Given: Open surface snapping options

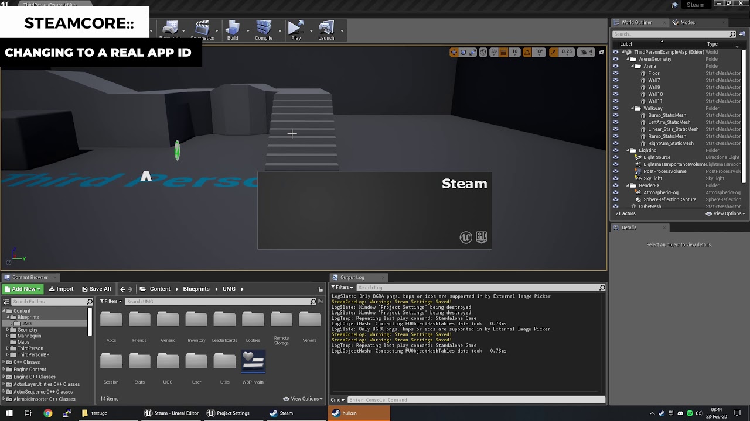Looking at the screenshot, I should pyautogui.click(x=493, y=52).
